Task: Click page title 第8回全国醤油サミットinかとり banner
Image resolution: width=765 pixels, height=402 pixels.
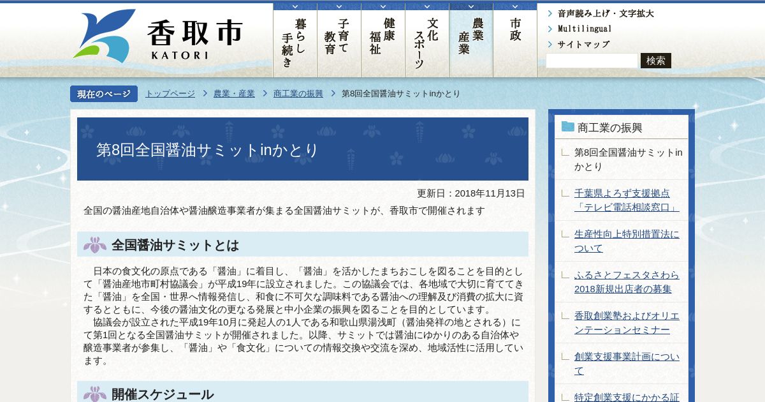Action: click(x=303, y=149)
